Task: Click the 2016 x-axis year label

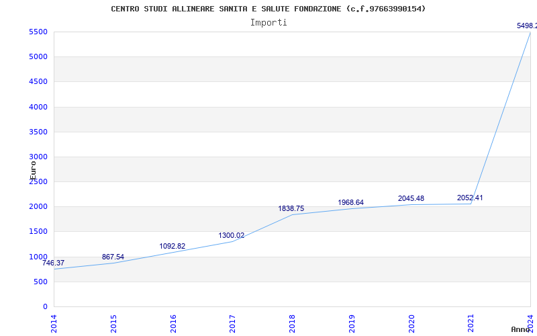Action: point(173,324)
